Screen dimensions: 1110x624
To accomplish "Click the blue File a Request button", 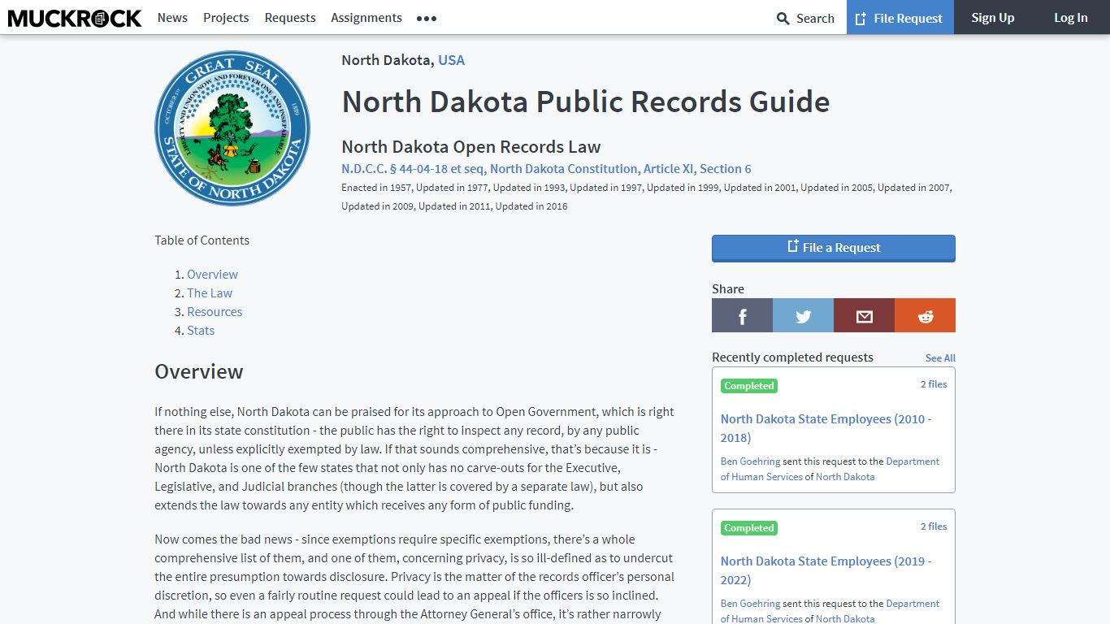I will pos(834,248).
